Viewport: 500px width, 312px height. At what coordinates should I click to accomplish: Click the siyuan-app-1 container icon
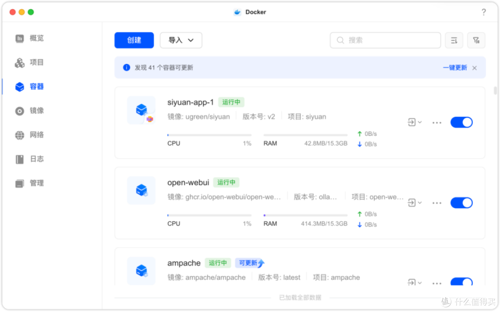click(141, 110)
